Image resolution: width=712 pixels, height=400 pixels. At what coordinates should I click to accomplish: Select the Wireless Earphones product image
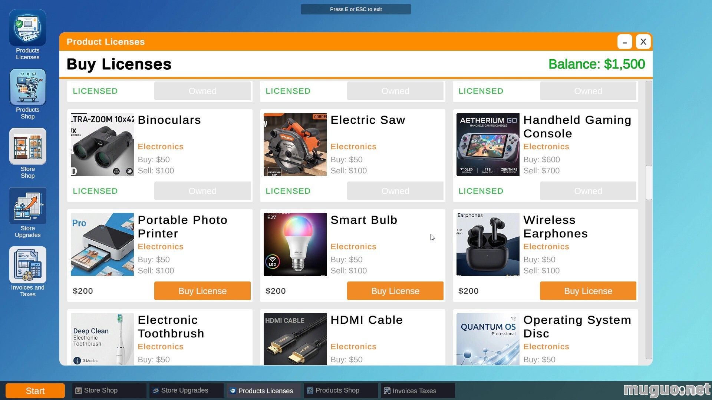coord(488,244)
